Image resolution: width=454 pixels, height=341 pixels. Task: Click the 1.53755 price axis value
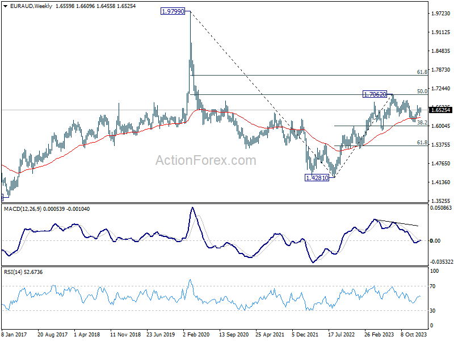click(x=441, y=145)
